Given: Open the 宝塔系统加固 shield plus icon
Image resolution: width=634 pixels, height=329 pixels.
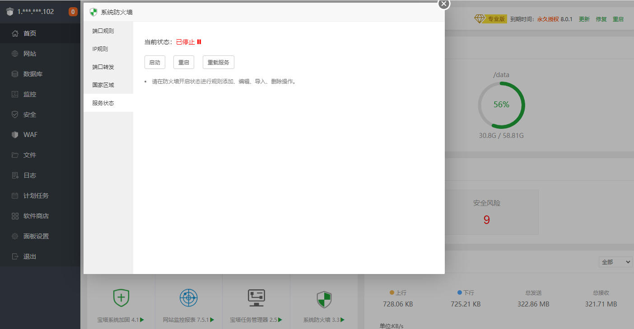Looking at the screenshot, I should 121,298.
